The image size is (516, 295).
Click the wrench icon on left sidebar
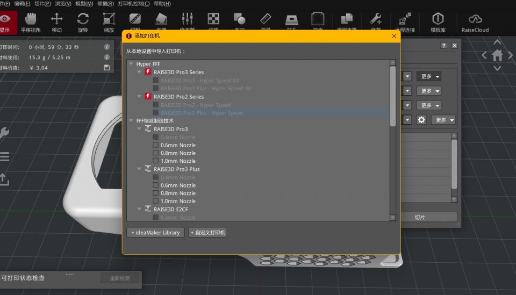coord(4,133)
